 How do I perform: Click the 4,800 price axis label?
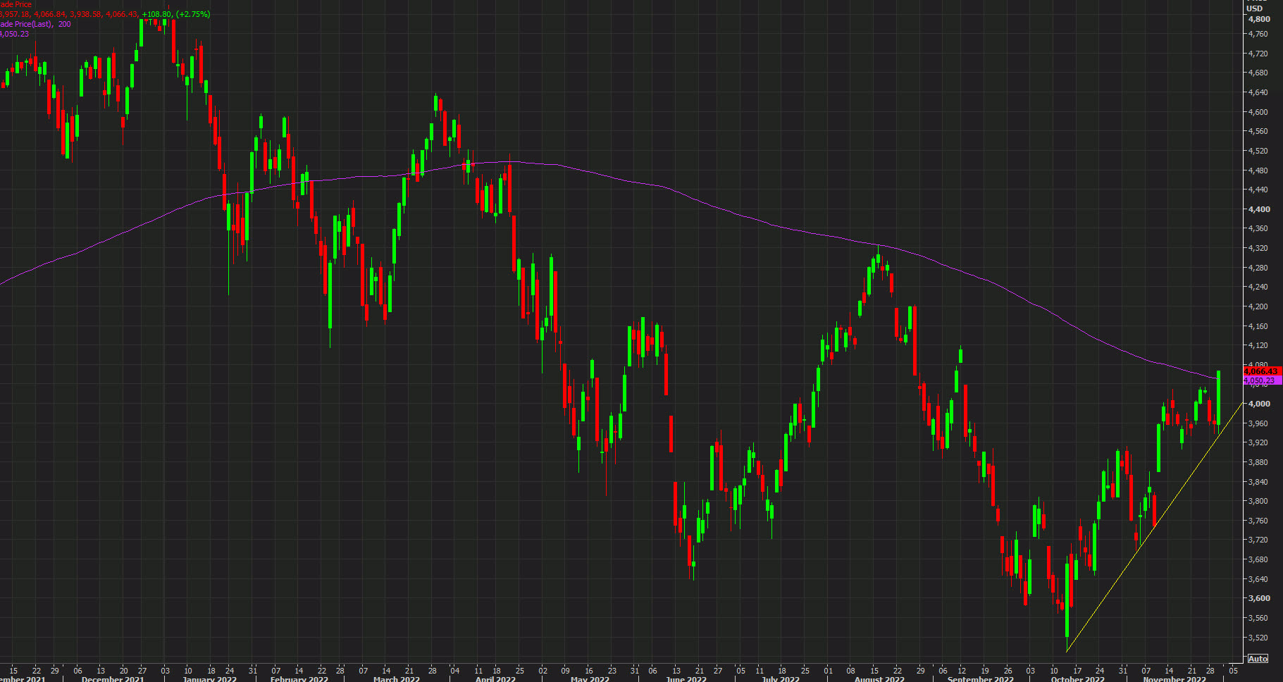click(1259, 20)
